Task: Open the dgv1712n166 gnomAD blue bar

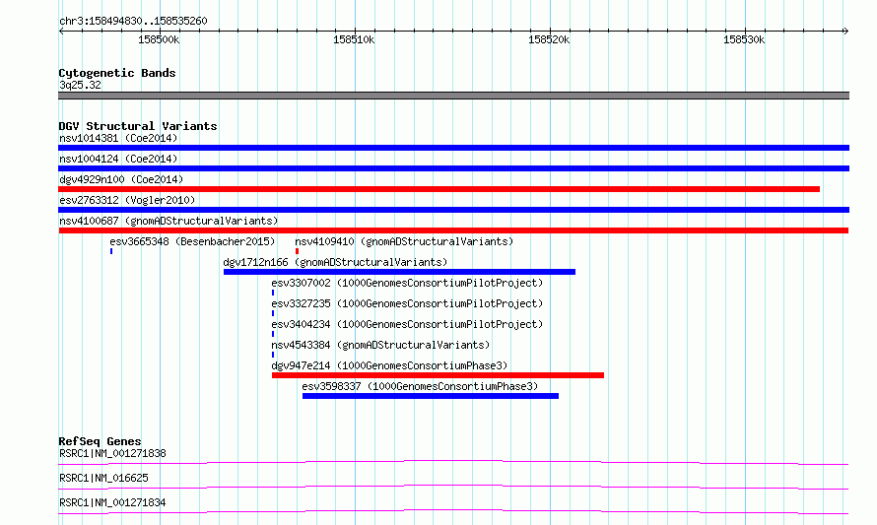Action: [399, 272]
